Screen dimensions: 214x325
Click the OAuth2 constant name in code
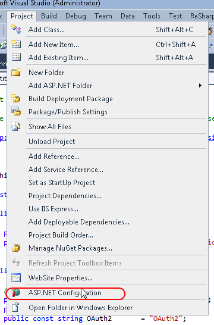pyautogui.click(x=99, y=318)
